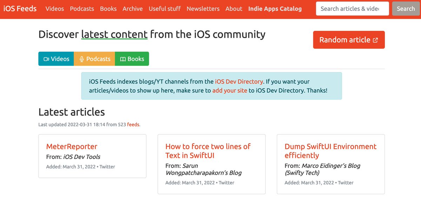Open the feeds link under Latest articles
Image resolution: width=421 pixels, height=197 pixels.
click(x=133, y=124)
